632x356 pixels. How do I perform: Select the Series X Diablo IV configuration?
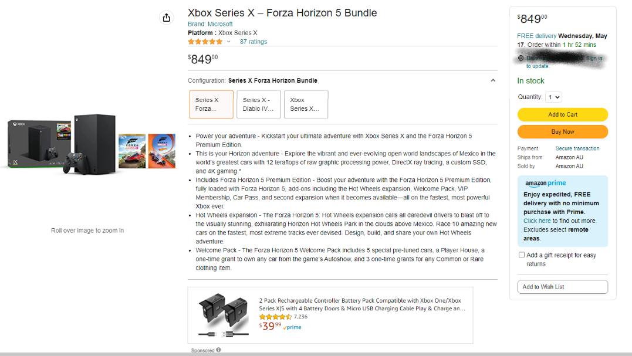point(258,104)
